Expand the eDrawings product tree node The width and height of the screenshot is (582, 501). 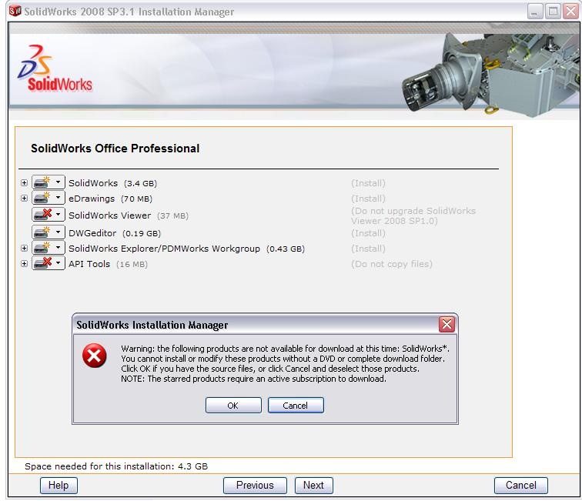point(24,199)
